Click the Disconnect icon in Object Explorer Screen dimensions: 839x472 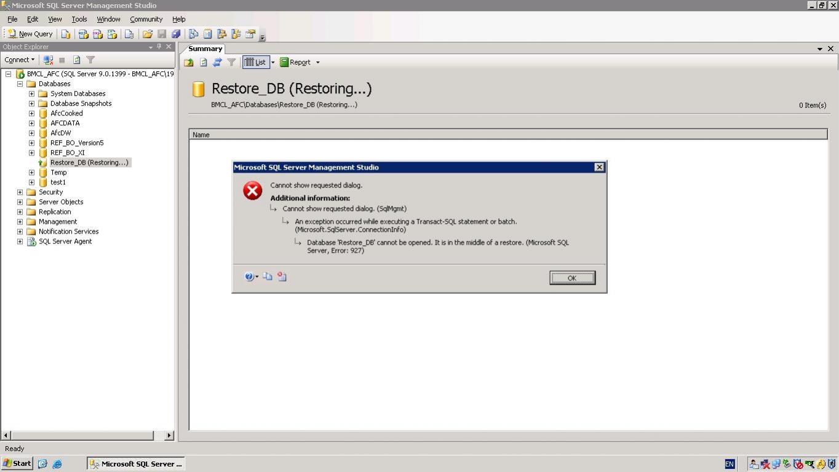pyautogui.click(x=48, y=60)
